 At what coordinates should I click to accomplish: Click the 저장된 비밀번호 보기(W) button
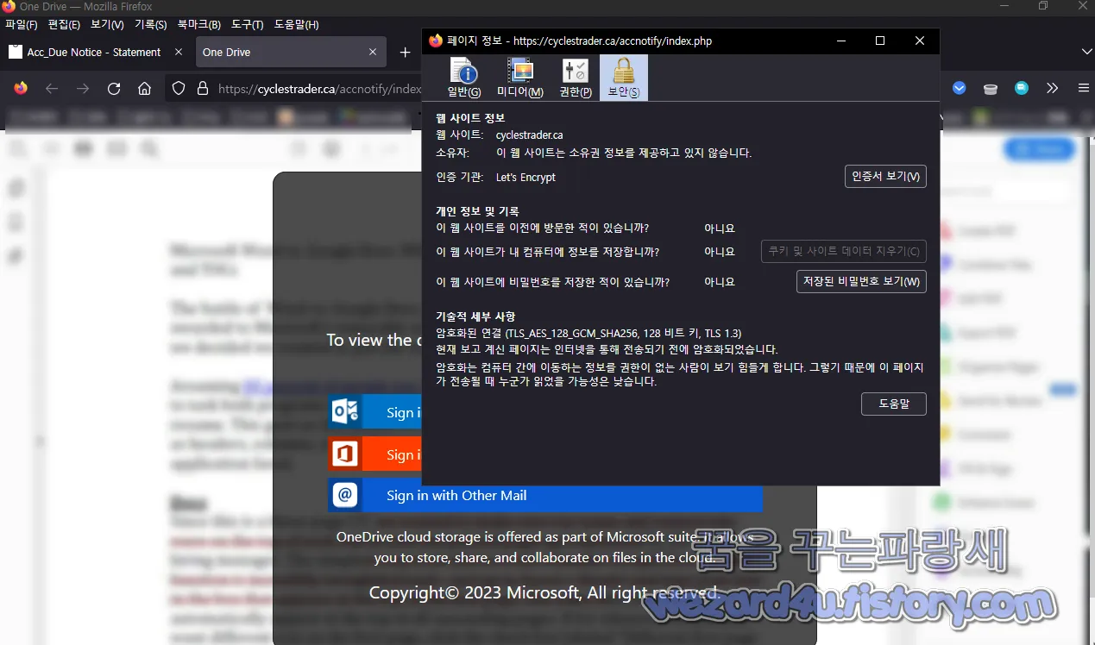pyautogui.click(x=861, y=281)
